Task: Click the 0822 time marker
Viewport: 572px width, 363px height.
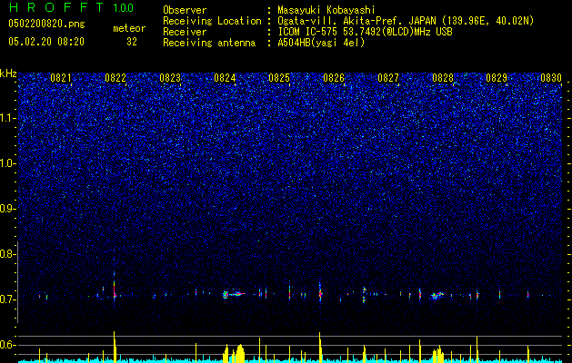Action: click(115, 78)
